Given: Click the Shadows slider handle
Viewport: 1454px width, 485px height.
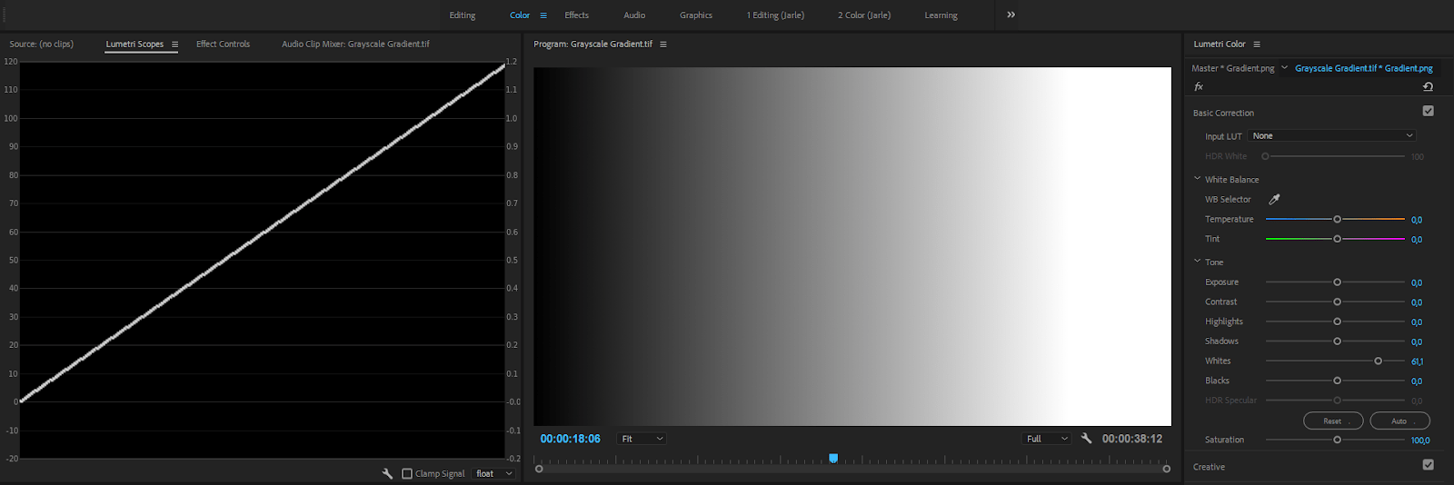Looking at the screenshot, I should tap(1337, 341).
